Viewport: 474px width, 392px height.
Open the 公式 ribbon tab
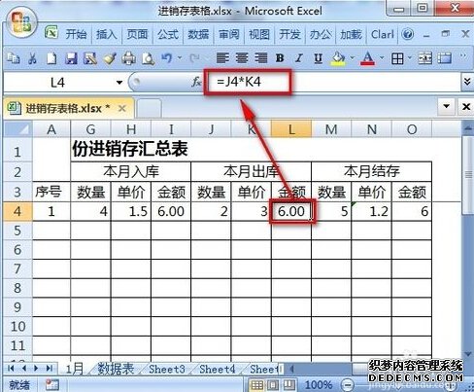(168, 34)
